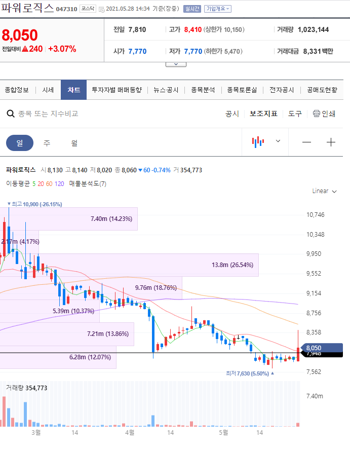Click the candlestick chart type icon
This screenshot has height=450, width=350.
pos(258,142)
